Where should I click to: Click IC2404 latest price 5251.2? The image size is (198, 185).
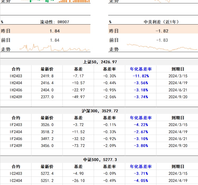click(x=47, y=181)
